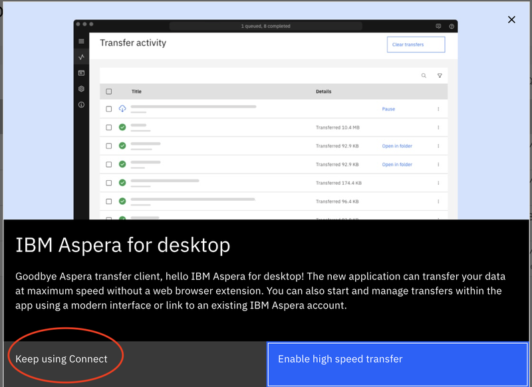Click Enable high speed transfer

(x=398, y=364)
